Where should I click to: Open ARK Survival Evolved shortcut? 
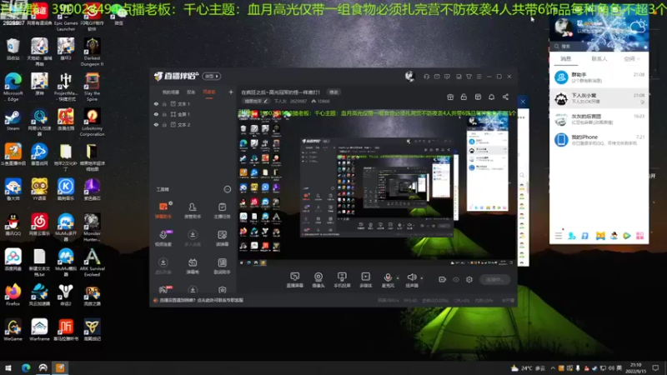[92, 262]
